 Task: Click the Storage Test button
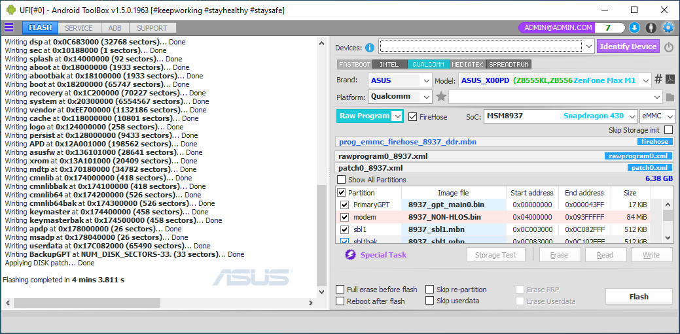(496, 255)
